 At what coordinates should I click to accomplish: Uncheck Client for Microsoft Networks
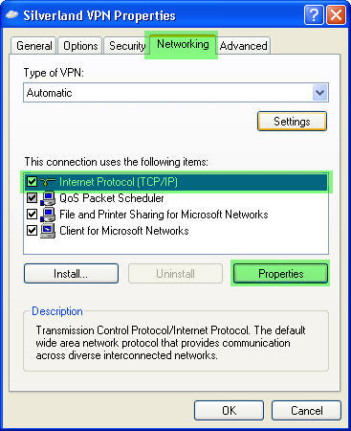[x=32, y=231]
